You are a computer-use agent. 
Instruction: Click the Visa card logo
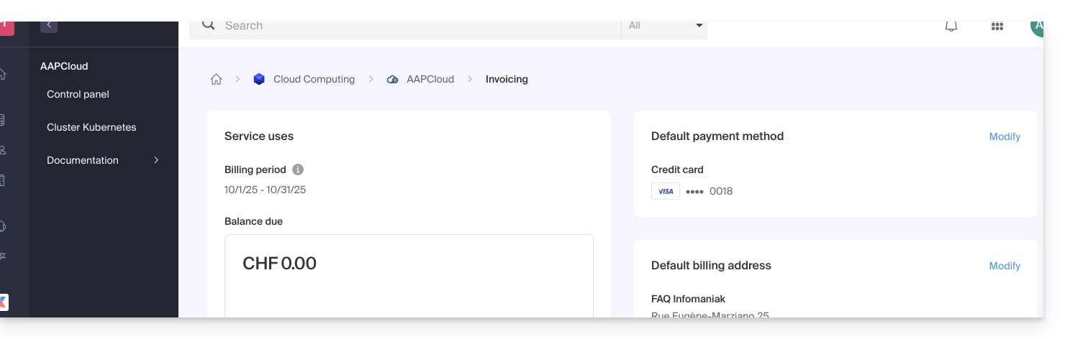click(666, 191)
